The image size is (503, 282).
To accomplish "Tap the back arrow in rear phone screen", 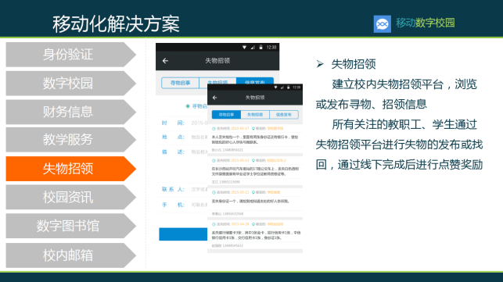I will pyautogui.click(x=165, y=61).
